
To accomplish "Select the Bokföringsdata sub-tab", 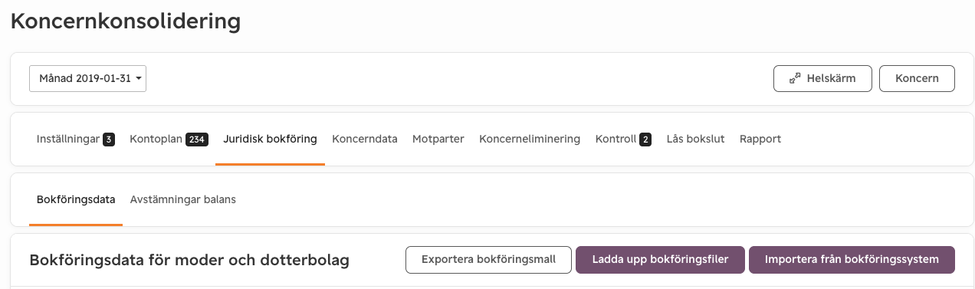I will coord(76,199).
